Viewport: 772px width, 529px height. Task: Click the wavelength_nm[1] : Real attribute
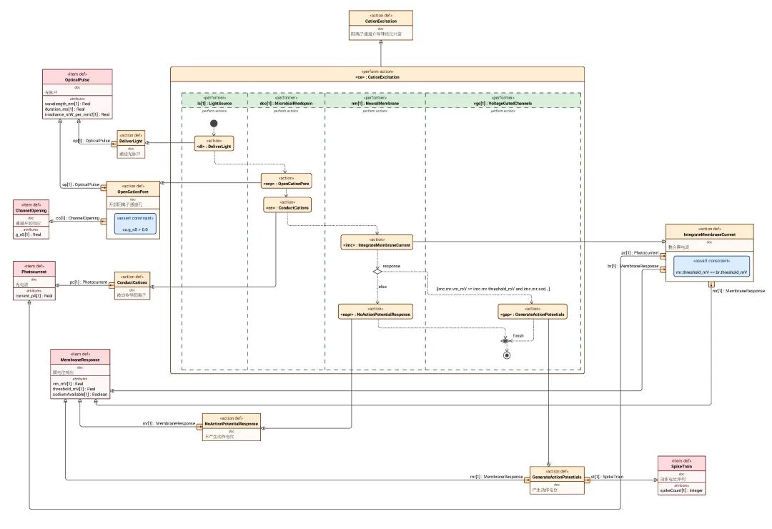[67, 104]
